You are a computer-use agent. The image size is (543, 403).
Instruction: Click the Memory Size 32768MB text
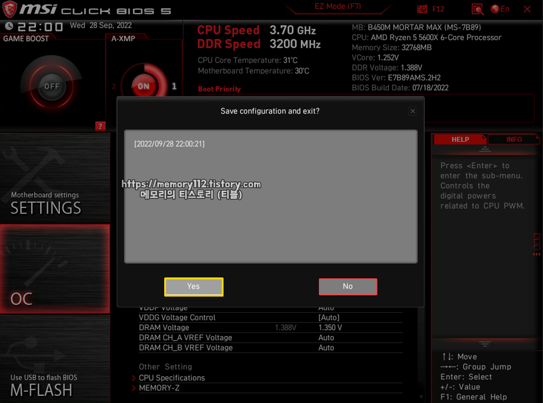[391, 47]
